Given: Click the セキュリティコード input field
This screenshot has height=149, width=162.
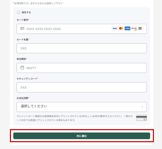Looking at the screenshot, I should click(82, 87).
